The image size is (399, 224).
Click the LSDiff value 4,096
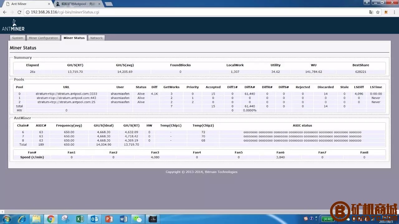[359, 94]
